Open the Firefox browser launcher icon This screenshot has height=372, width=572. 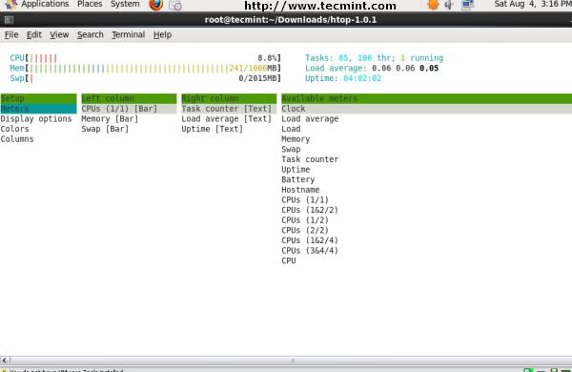(156, 5)
